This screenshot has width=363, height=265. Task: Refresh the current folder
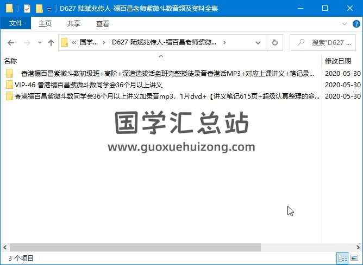coord(274,42)
